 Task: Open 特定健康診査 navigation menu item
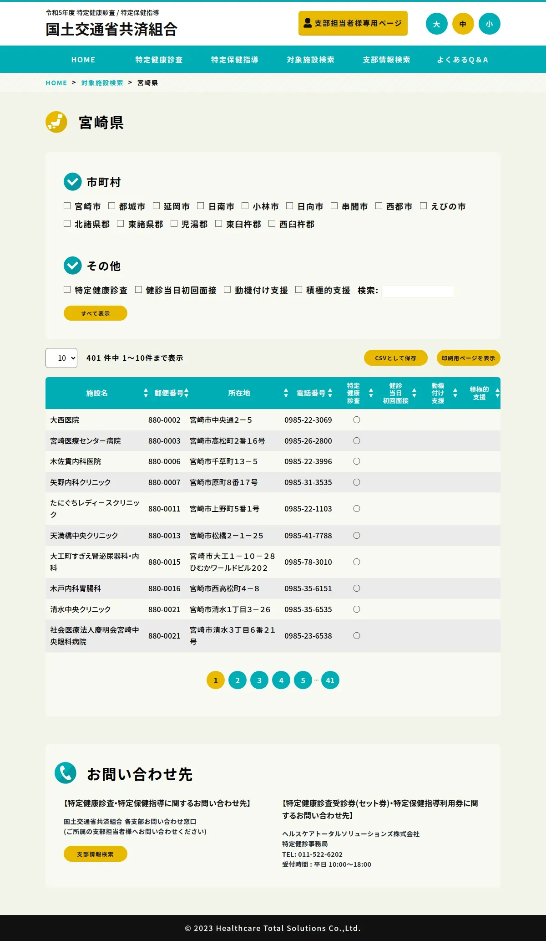(x=159, y=60)
